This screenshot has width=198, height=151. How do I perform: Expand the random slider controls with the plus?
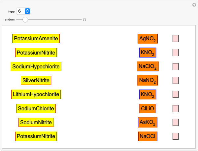[x=84, y=20]
